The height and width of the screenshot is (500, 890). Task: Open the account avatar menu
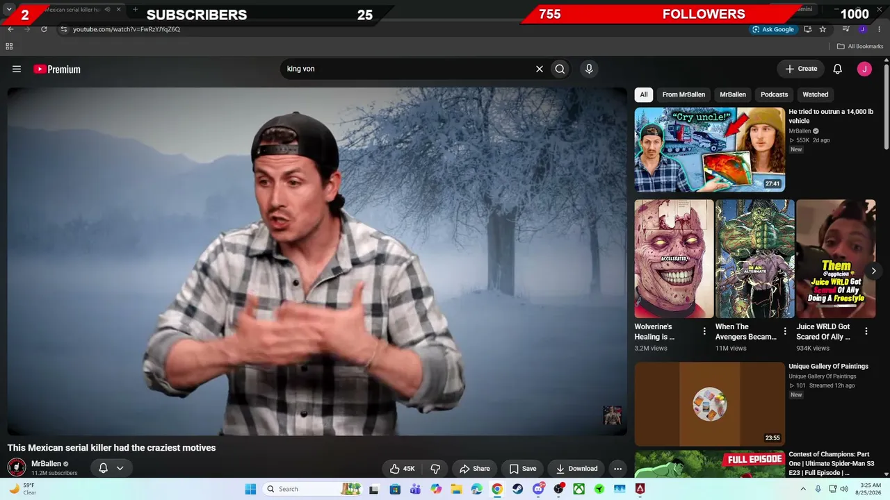[x=864, y=69]
